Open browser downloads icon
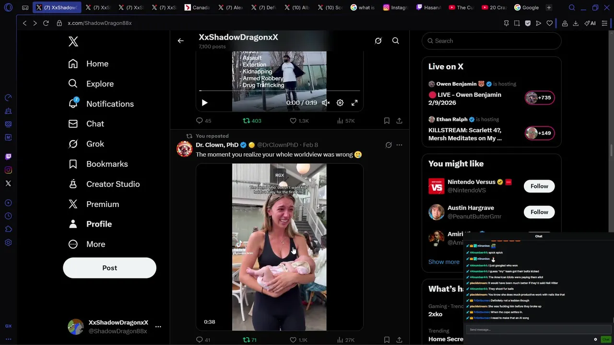The height and width of the screenshot is (345, 614). pos(576,23)
